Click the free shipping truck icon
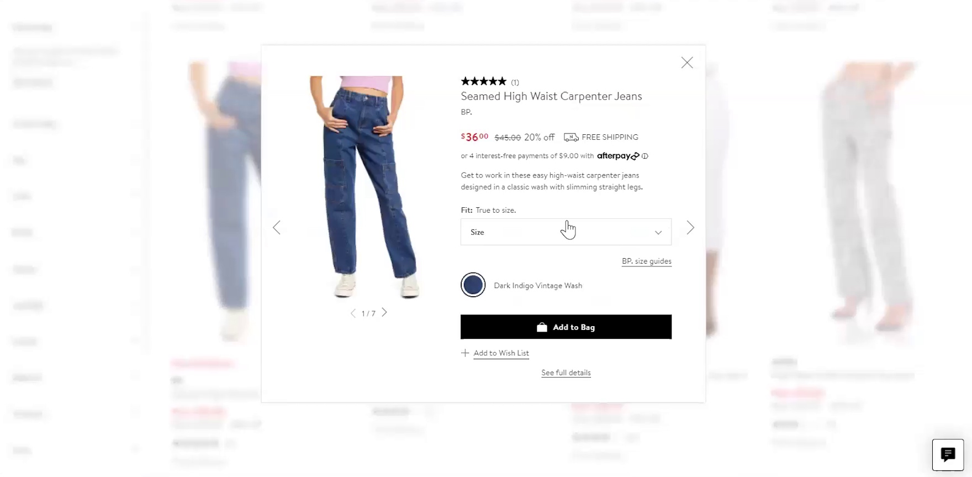 571,137
